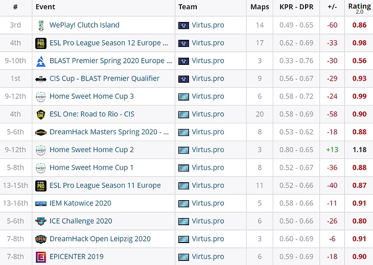Image resolution: width=373 pixels, height=265 pixels.
Task: Click the DreamHack Open Leipzig 2020 logo
Action: point(41,239)
